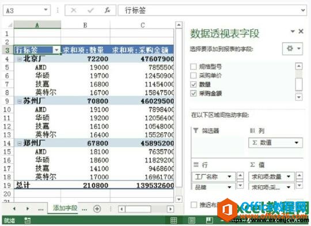Screen dimensions: 311x226
Task: Check the 规格型号 field checkbox
Action: (x=194, y=66)
